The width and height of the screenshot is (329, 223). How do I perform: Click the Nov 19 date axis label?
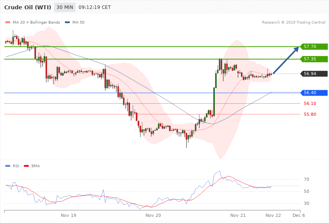coord(69,215)
